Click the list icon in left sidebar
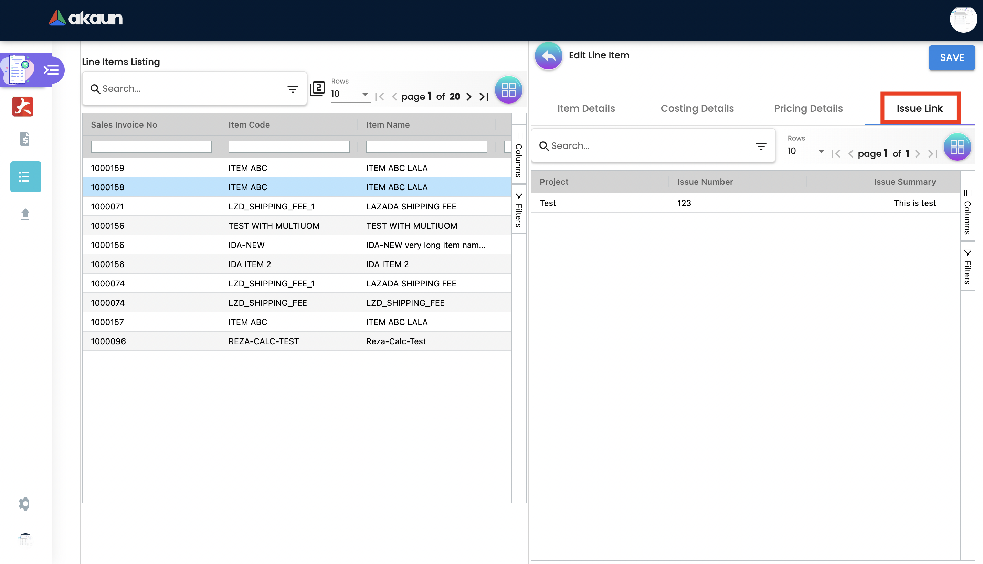 tap(25, 177)
